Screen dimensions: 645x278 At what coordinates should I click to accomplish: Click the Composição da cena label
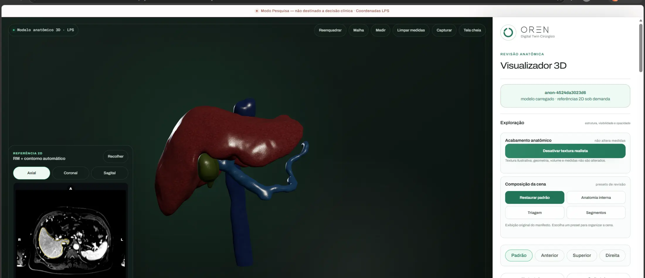pos(525,184)
